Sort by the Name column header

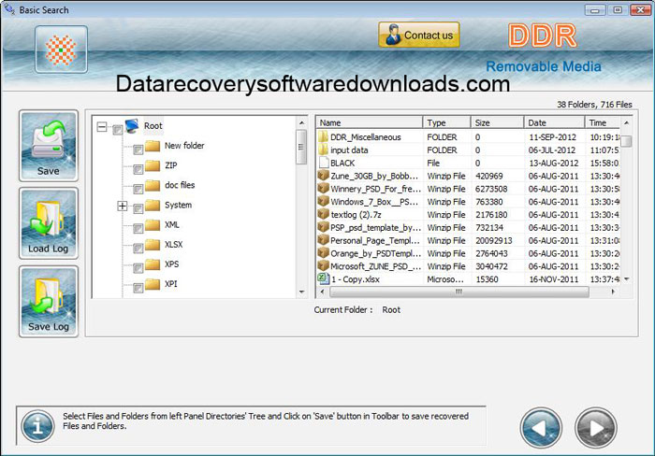[370, 122]
